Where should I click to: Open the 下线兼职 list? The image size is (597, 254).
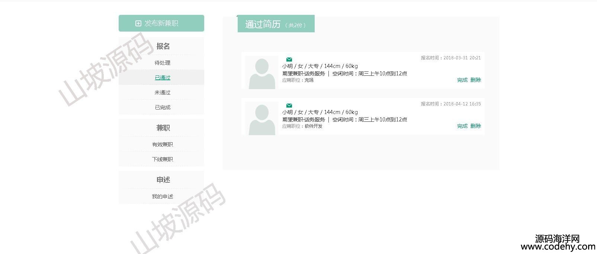click(162, 159)
